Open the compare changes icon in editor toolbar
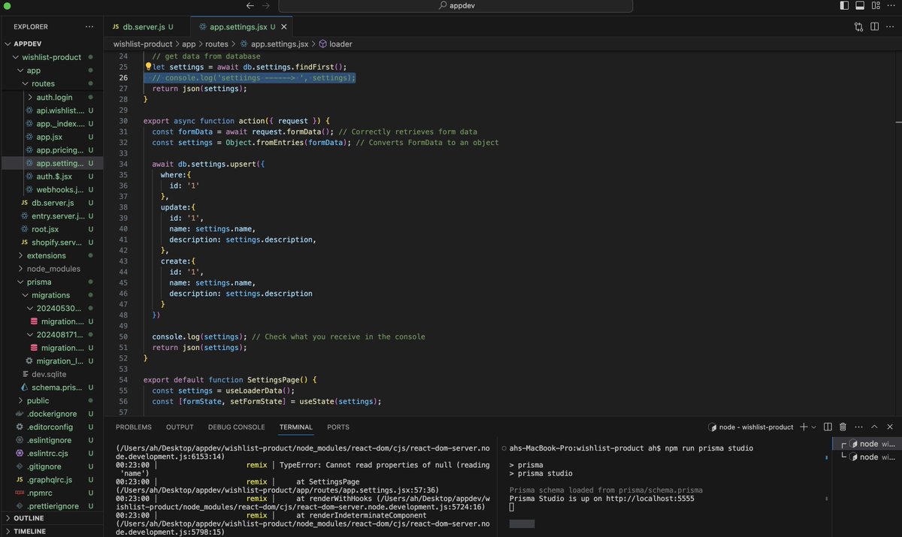902x537 pixels. [859, 26]
